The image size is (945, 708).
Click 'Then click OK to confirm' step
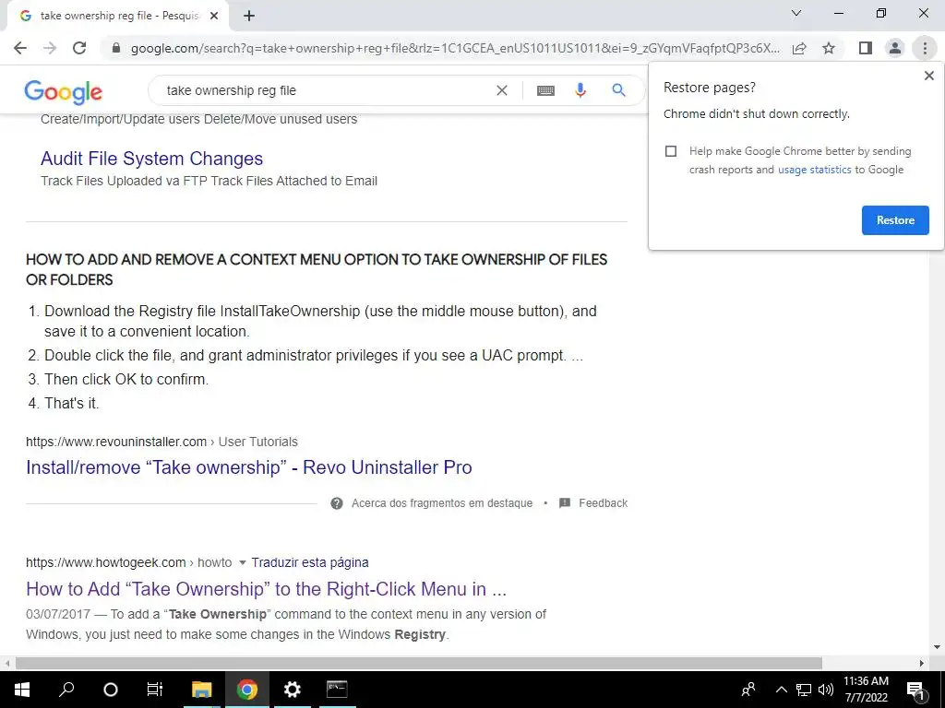[126, 379]
